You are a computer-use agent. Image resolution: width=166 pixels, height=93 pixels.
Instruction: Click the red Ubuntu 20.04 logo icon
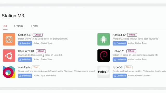pyautogui.click(x=9, y=56)
